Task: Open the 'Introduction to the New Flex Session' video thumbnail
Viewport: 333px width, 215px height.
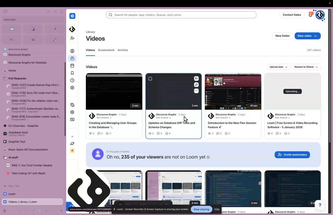Action: (x=233, y=91)
